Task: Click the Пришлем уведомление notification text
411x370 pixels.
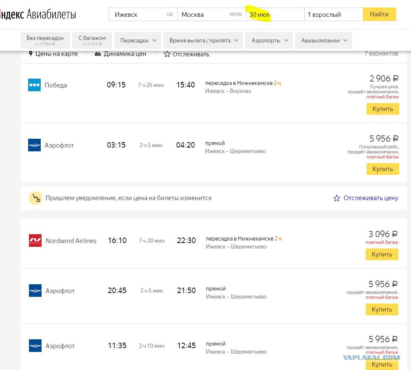Action: [x=128, y=198]
